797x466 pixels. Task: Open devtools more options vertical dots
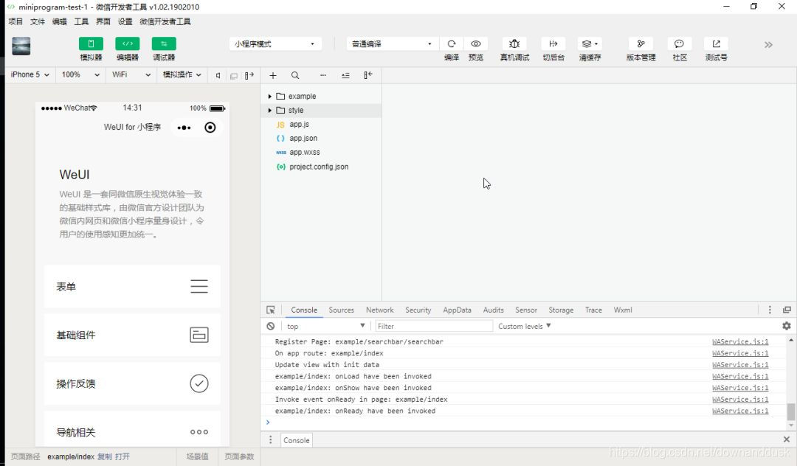point(770,310)
